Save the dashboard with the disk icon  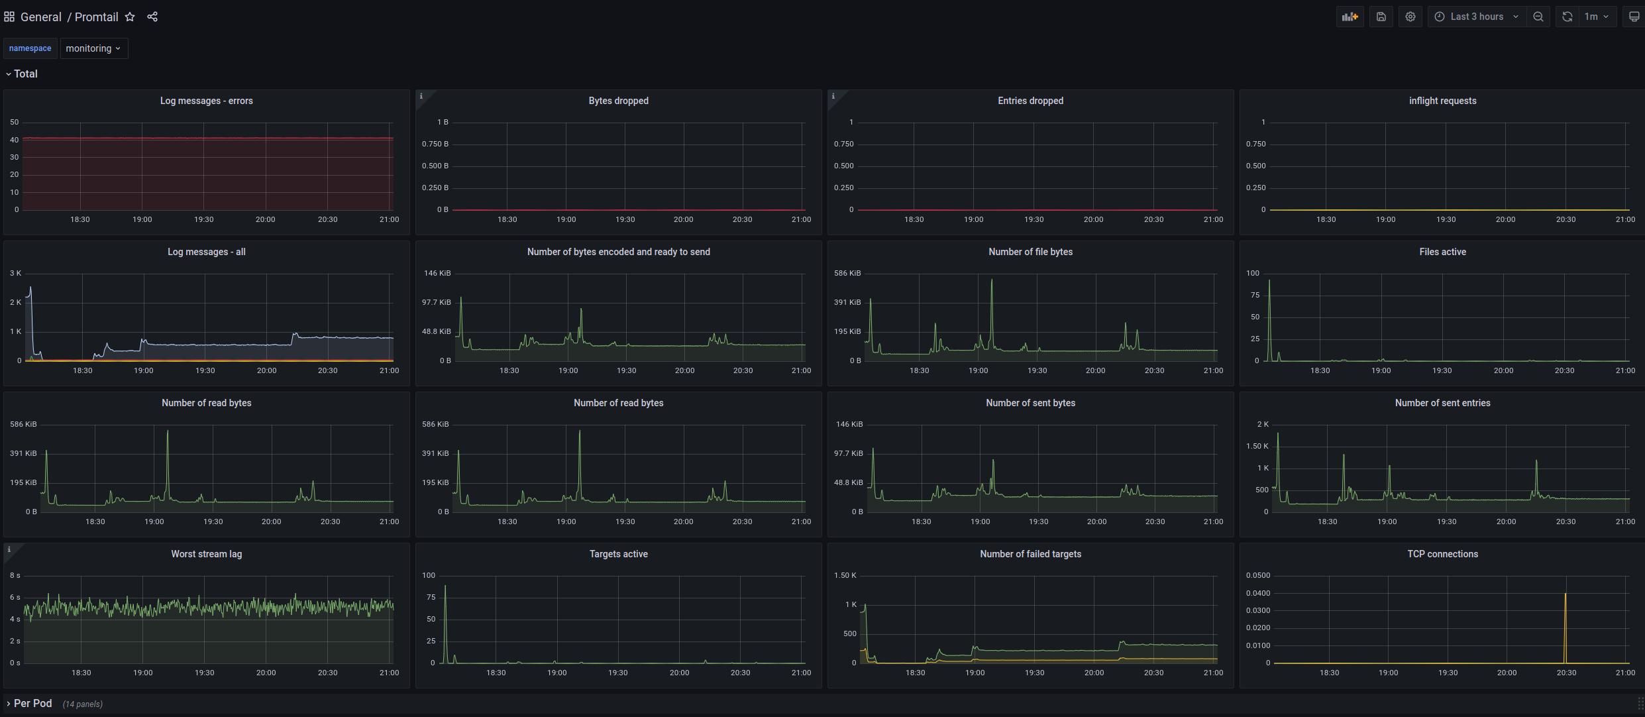pyautogui.click(x=1381, y=17)
